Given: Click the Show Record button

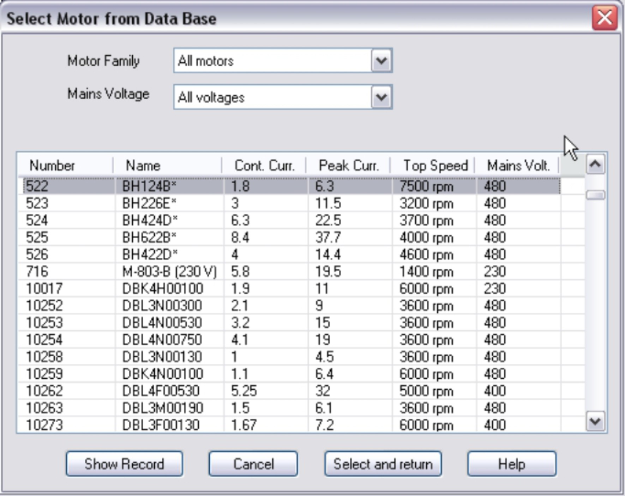Looking at the screenshot, I should pyautogui.click(x=124, y=464).
